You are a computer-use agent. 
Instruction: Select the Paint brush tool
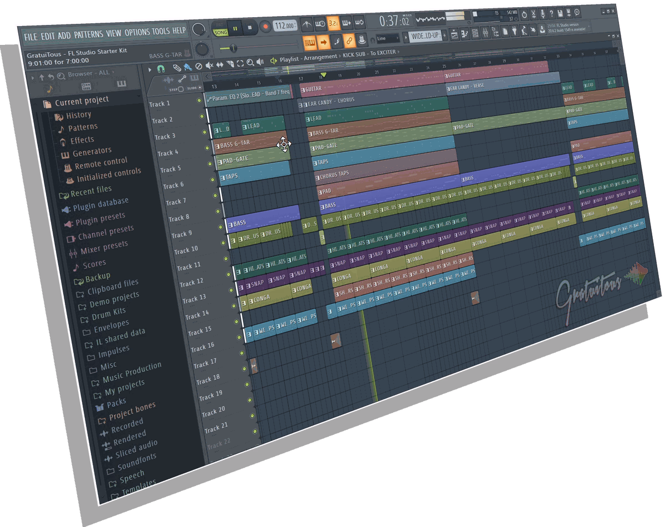[188, 67]
